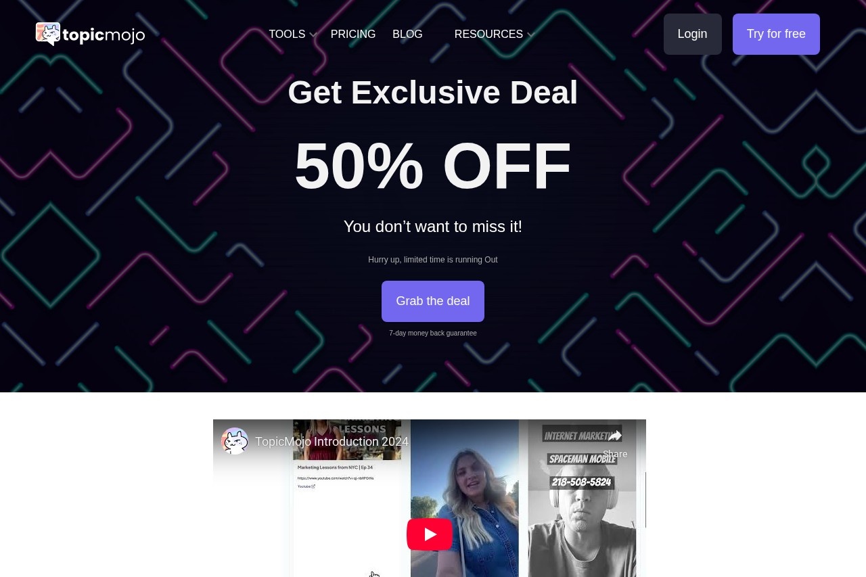
Task: Click the cat mascot icon in TopicMojo logo
Action: tap(48, 34)
